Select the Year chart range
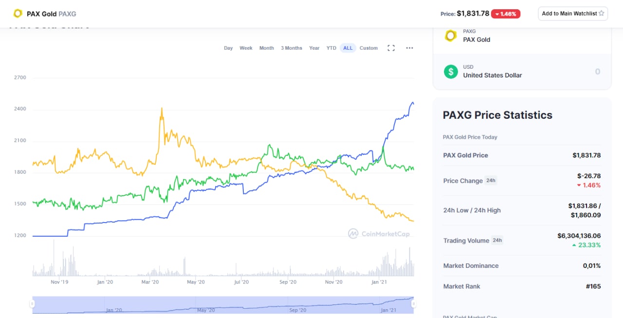This screenshot has height=318, width=623. [314, 48]
